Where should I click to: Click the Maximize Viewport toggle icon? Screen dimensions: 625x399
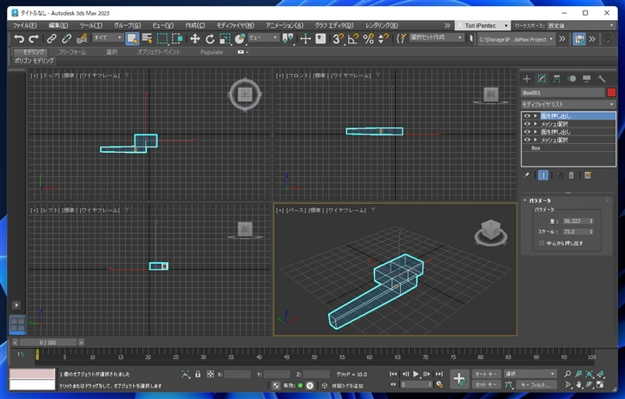pos(600,384)
